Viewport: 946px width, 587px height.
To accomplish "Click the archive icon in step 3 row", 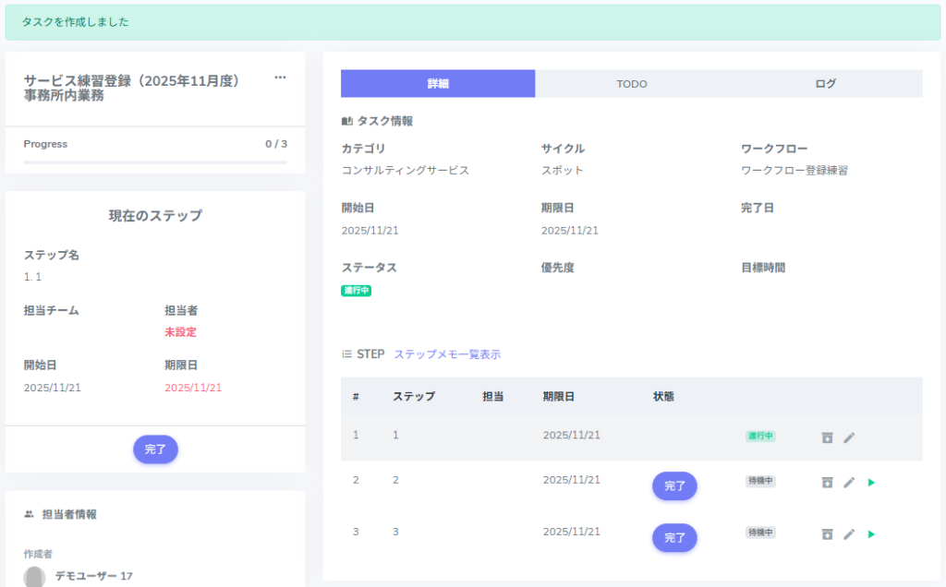I will (827, 533).
